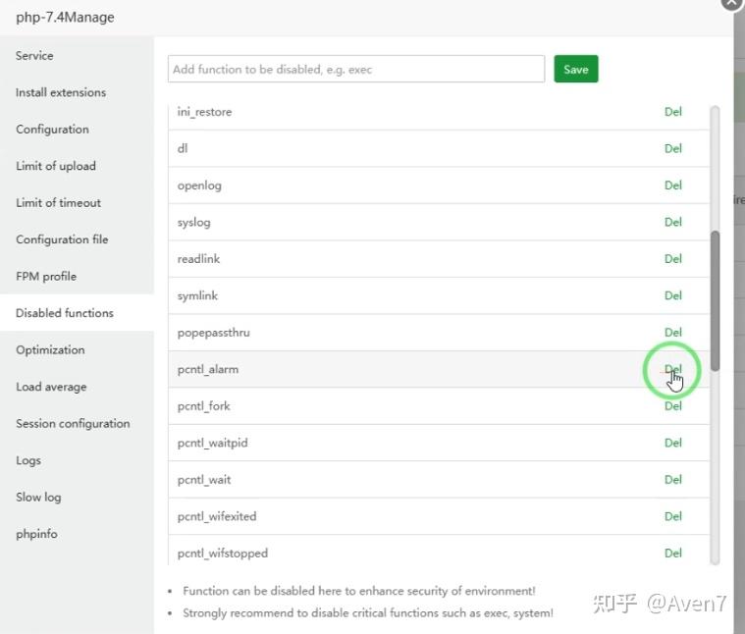The width and height of the screenshot is (745, 634).
Task: Open the Configuration tab
Action: click(x=52, y=130)
